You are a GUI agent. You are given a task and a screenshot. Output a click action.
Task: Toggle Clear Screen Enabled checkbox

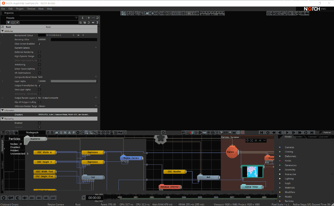pyautogui.click(x=39, y=44)
